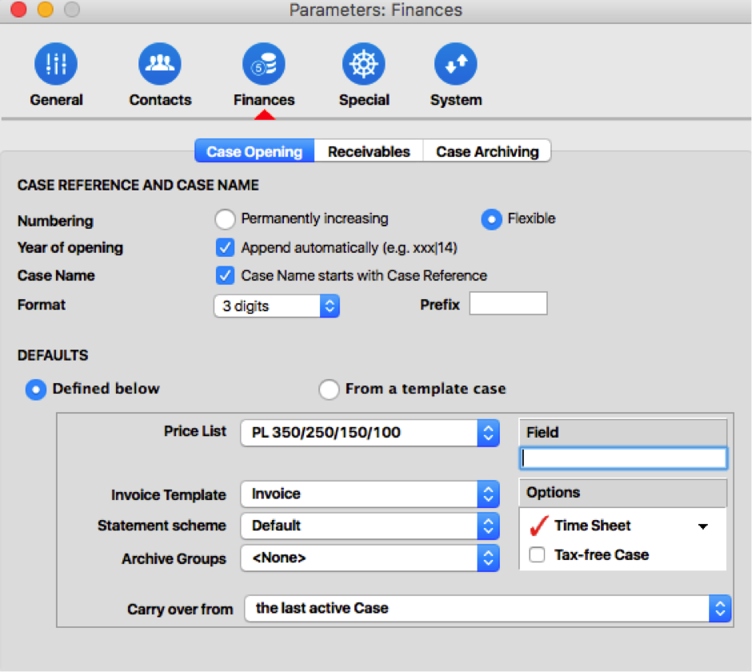This screenshot has height=672, width=752.
Task: Open the Price List dropdown stepper
Action: [x=488, y=432]
